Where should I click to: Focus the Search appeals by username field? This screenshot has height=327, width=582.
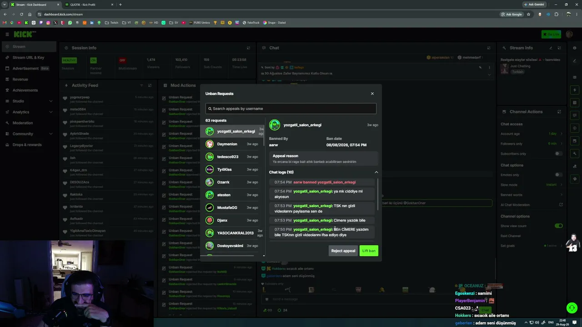tap(291, 109)
